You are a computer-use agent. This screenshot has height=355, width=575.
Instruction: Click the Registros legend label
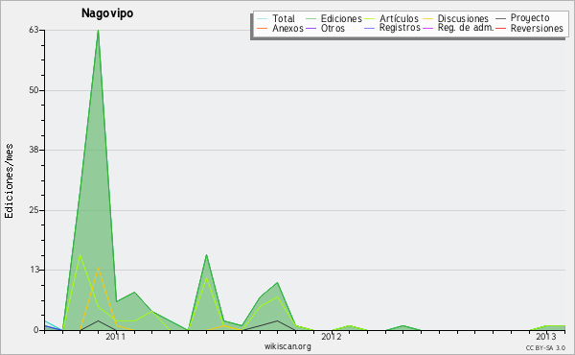coord(400,28)
